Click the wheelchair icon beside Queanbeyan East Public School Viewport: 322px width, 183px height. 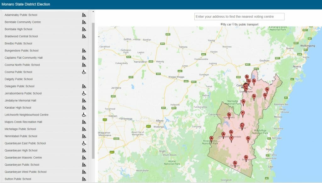(x=83, y=143)
